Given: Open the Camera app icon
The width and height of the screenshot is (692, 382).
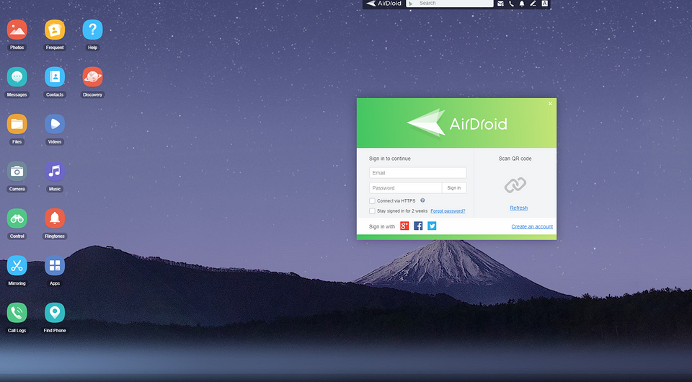Looking at the screenshot, I should coord(17,172).
